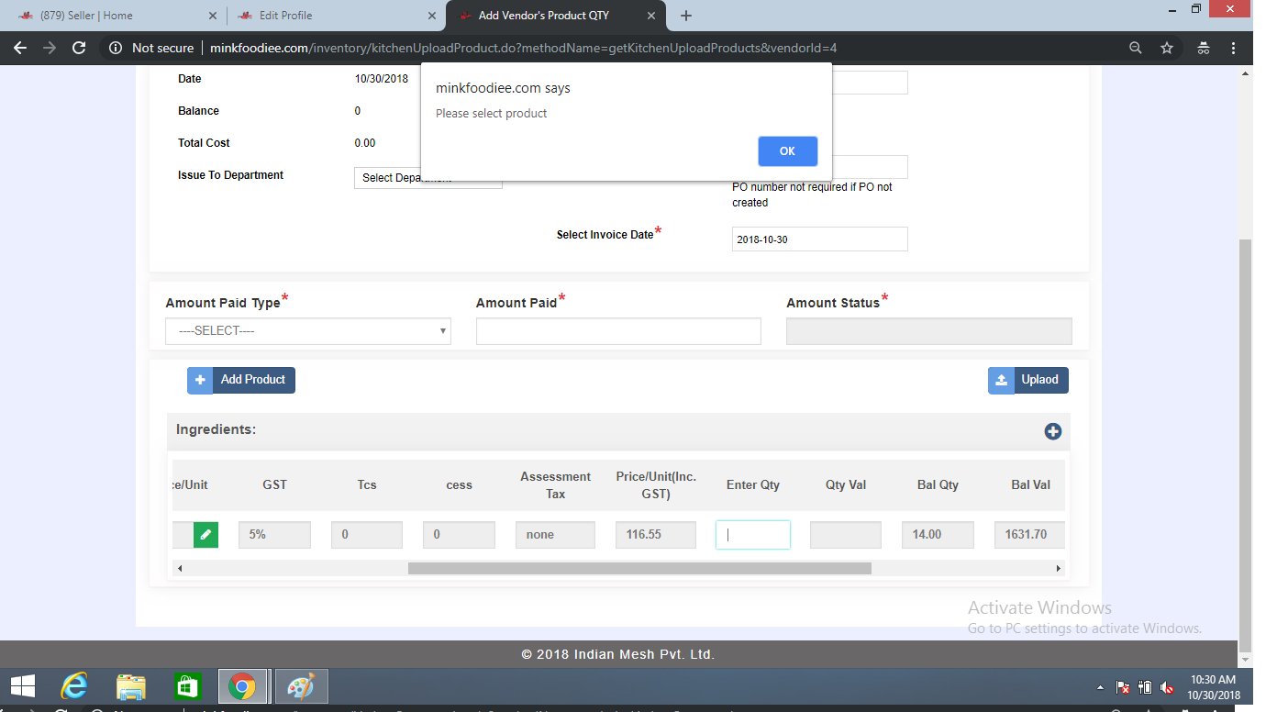Click the Chrome taskbar icon

click(242, 686)
